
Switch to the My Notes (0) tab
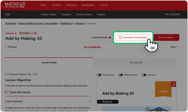tap(136, 62)
